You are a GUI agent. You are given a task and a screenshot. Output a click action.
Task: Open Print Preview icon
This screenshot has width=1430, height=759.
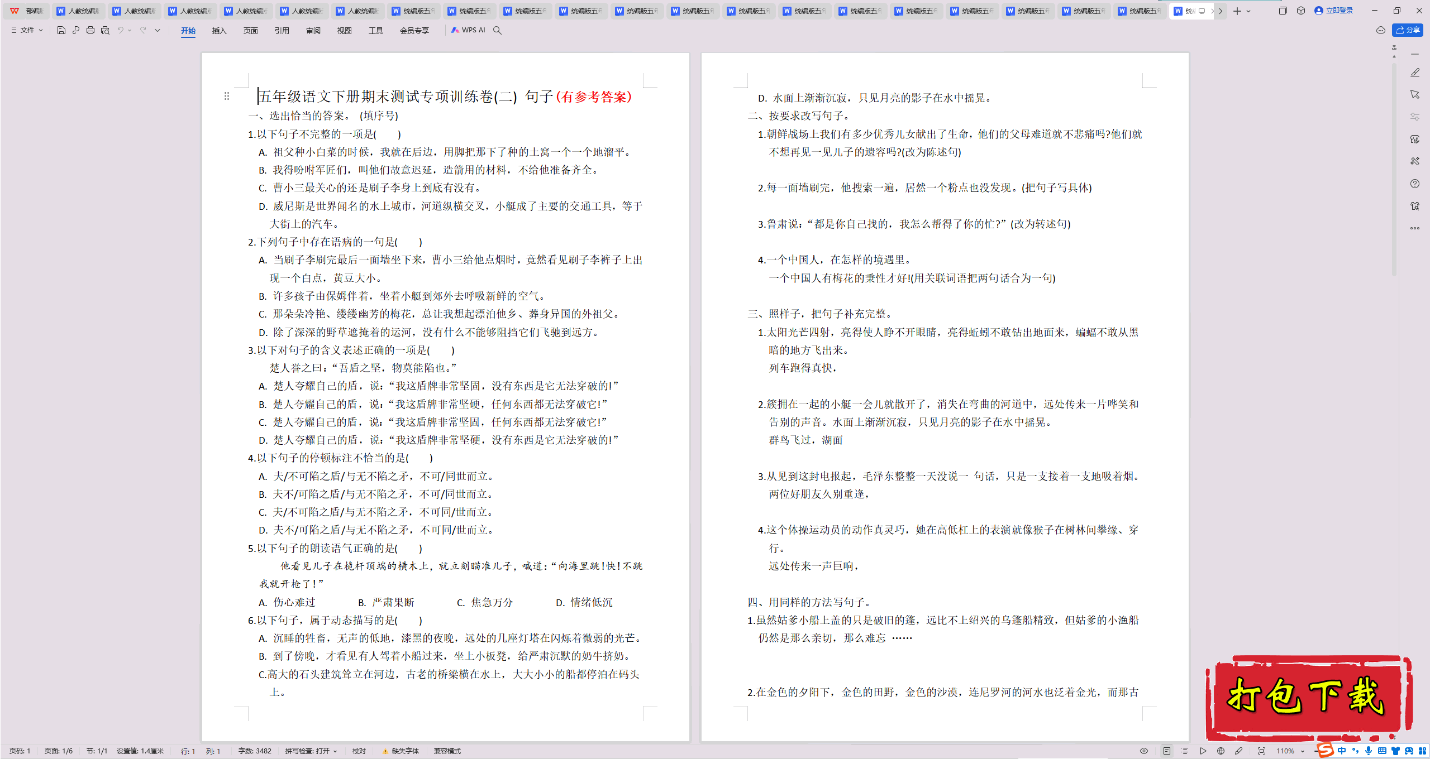pos(105,30)
